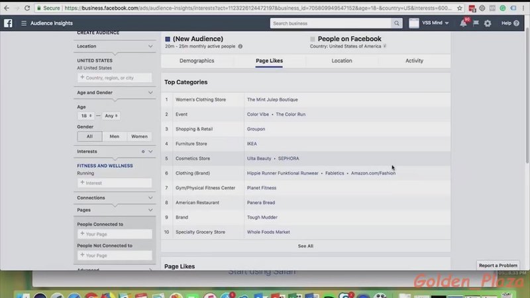Open the Amazon.com/Fashion link
The height and width of the screenshot is (298, 530).
pos(373,173)
